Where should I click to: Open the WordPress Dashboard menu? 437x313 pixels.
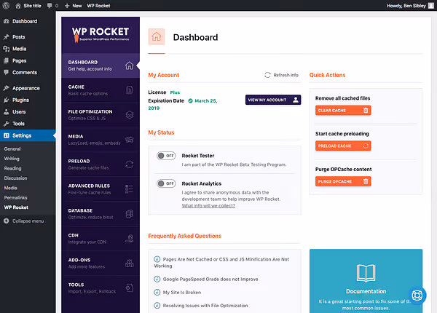[28, 21]
